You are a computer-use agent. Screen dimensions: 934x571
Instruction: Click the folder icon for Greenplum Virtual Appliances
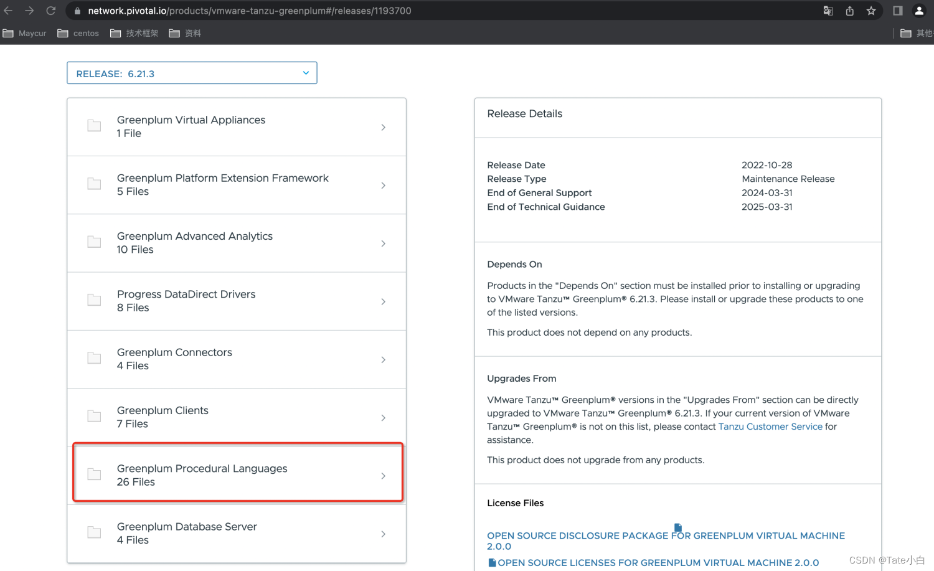[94, 126]
